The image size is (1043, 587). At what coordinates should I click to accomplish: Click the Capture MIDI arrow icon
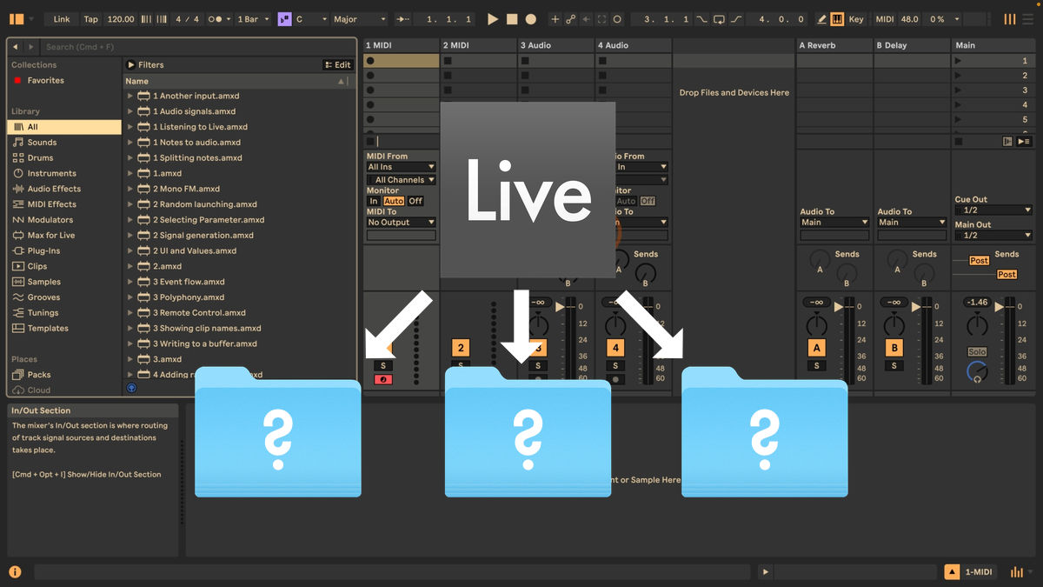[x=586, y=18]
